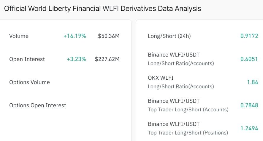This screenshot has width=263, height=141.
Task: Open the Open Interest row label
Action: [27, 59]
